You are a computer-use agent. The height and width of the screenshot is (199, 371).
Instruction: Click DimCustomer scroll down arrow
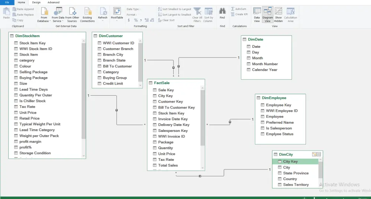140,85
